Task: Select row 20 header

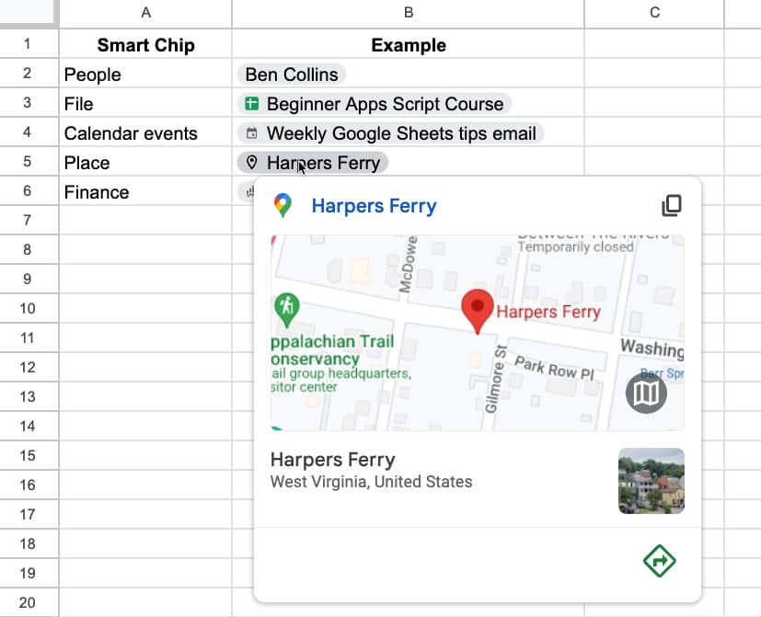Action: pos(29,602)
